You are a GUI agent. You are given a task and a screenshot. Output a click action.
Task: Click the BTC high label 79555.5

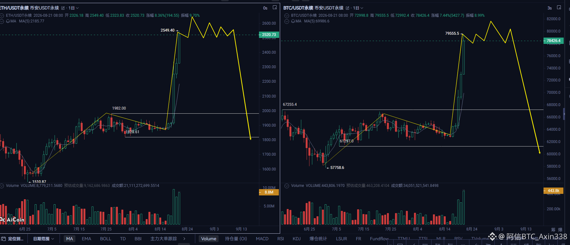[452, 33]
